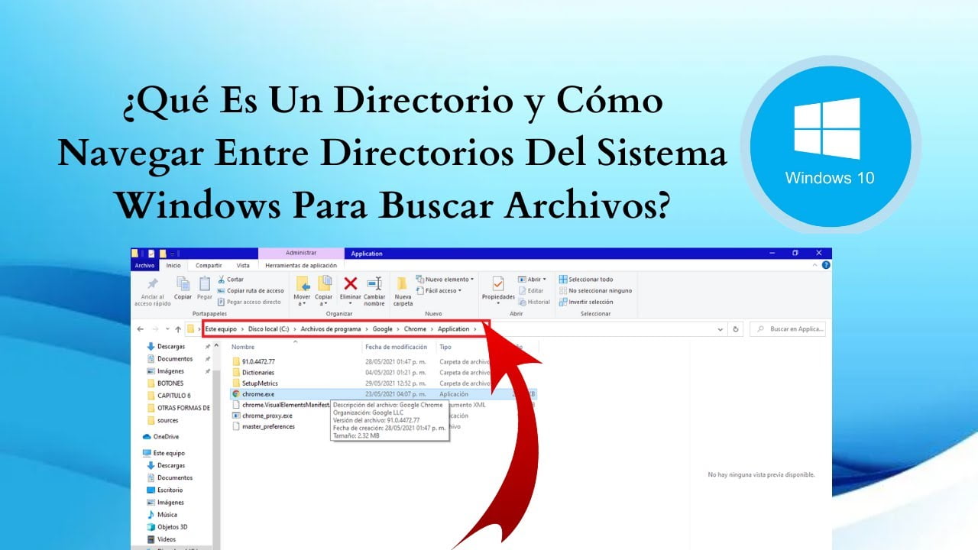Click the Chrome breadcrumb segment
The image size is (978, 550).
pos(415,329)
